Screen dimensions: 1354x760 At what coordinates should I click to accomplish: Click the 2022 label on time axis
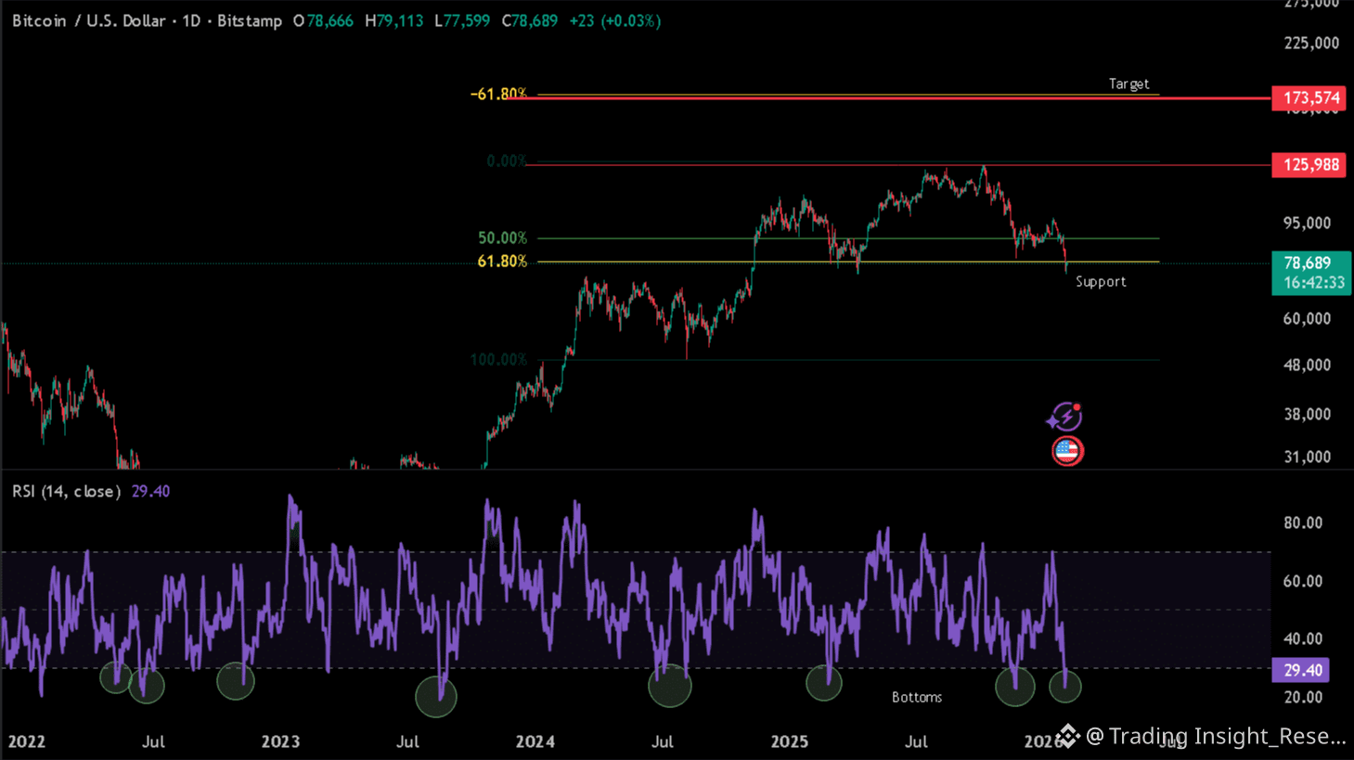point(26,741)
